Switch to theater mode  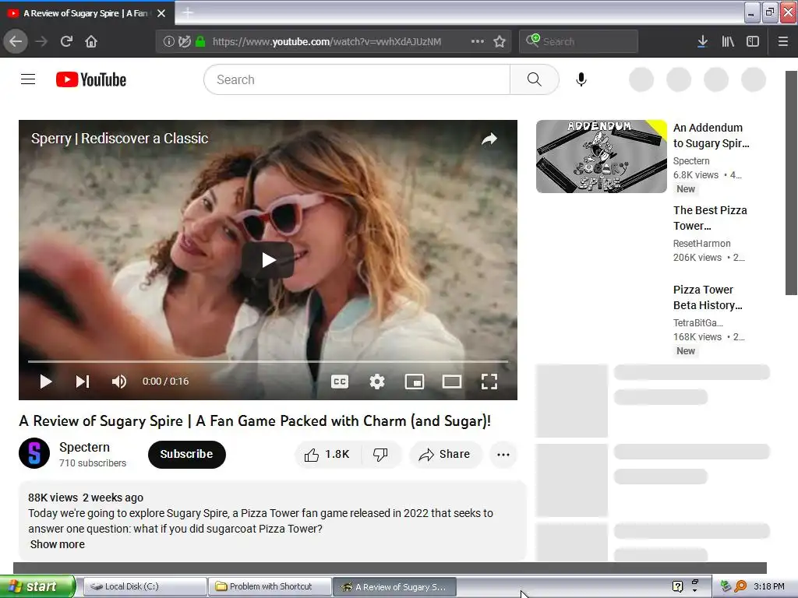452,382
